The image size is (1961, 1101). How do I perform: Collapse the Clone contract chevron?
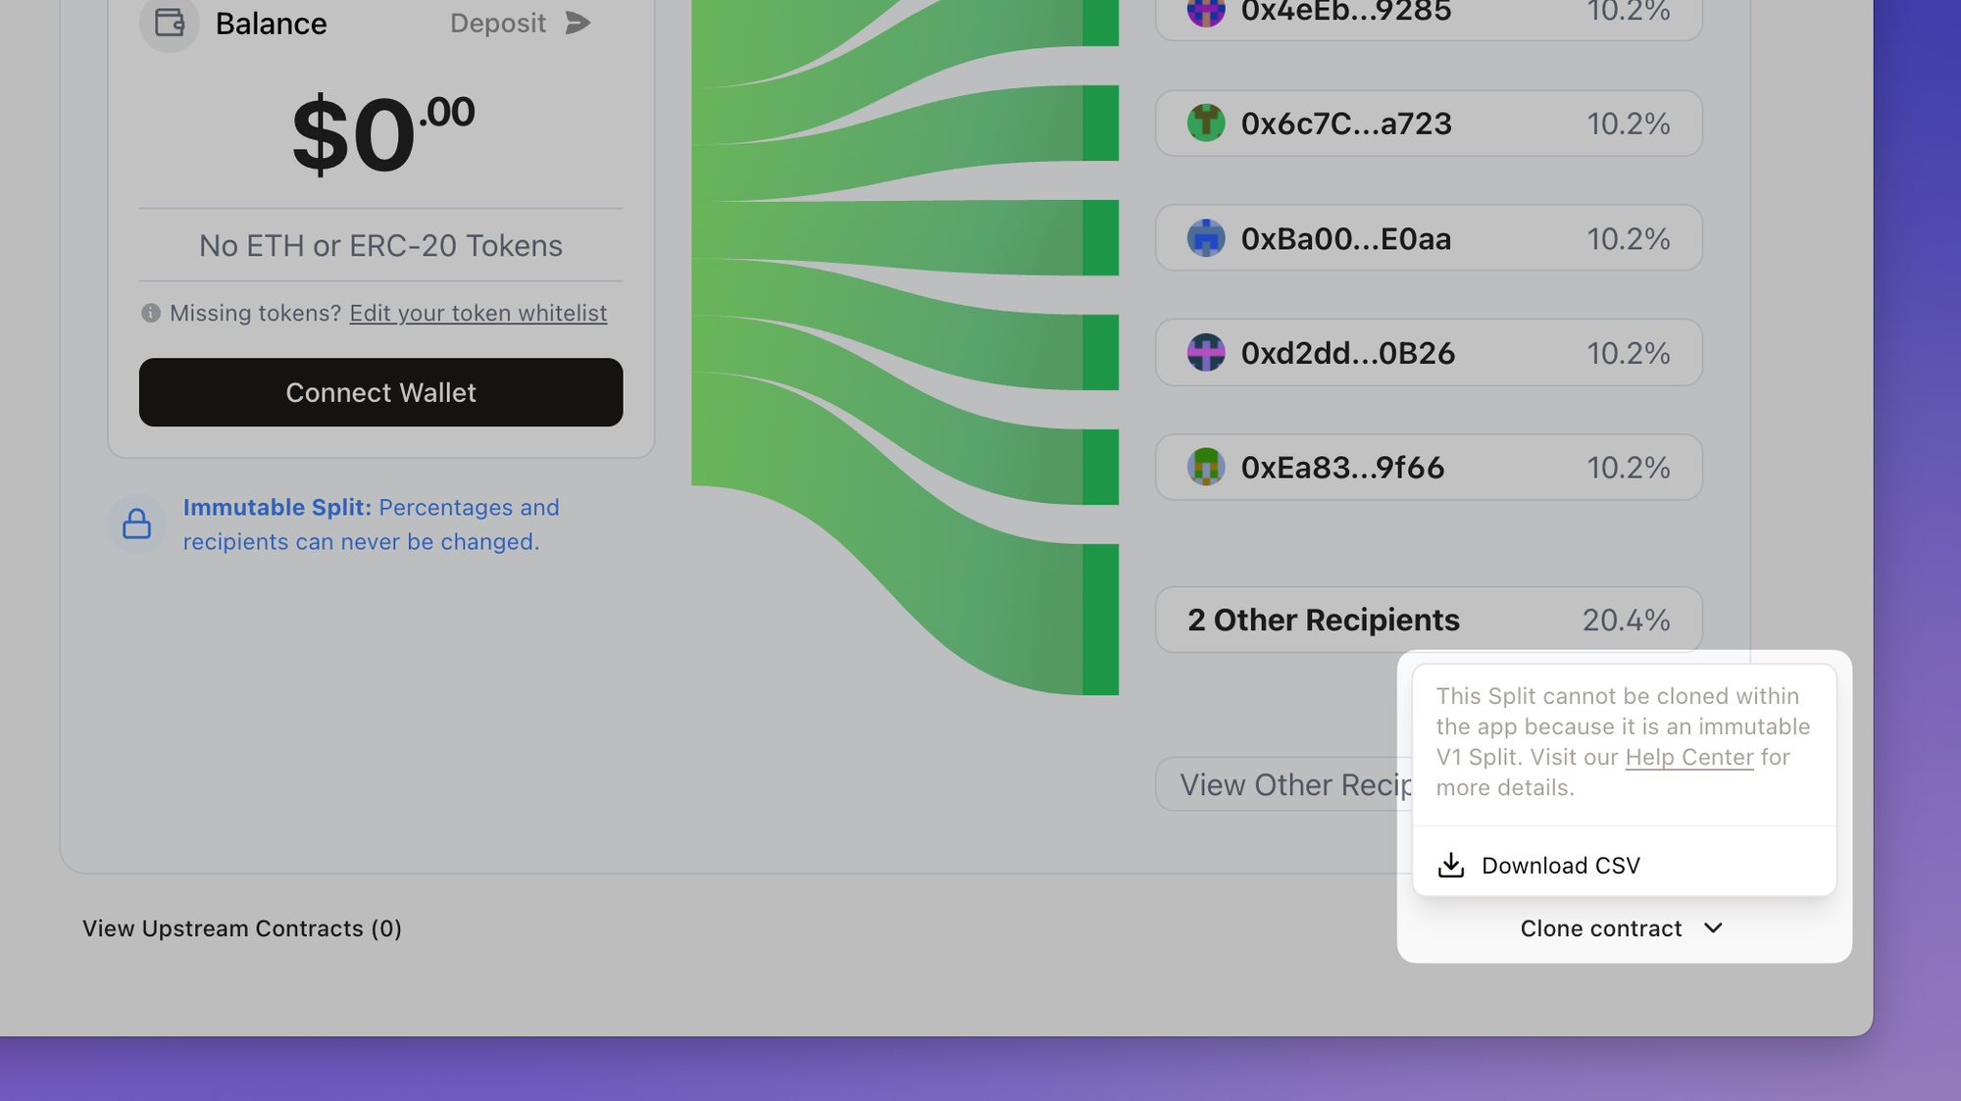[x=1713, y=928]
